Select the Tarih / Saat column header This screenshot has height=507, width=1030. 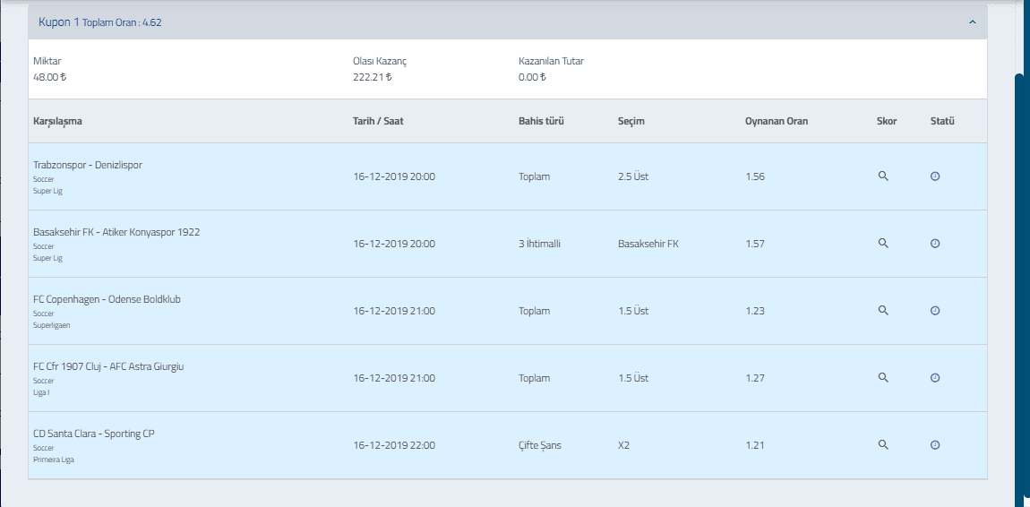378,122
